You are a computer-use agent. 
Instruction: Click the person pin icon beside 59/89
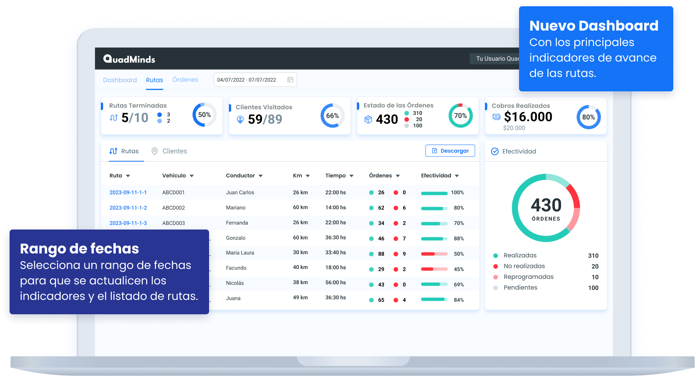(240, 119)
